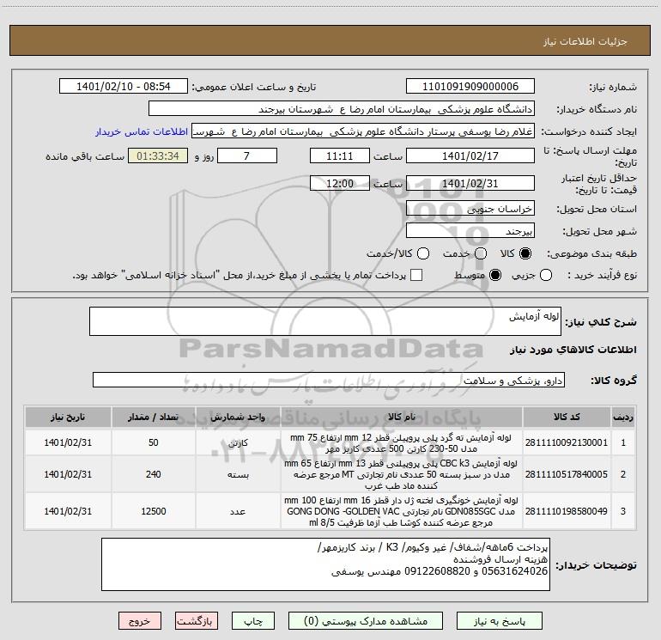The image size is (661, 640).
Task: Choose the متوسط purchase type radio
Action: (495, 276)
